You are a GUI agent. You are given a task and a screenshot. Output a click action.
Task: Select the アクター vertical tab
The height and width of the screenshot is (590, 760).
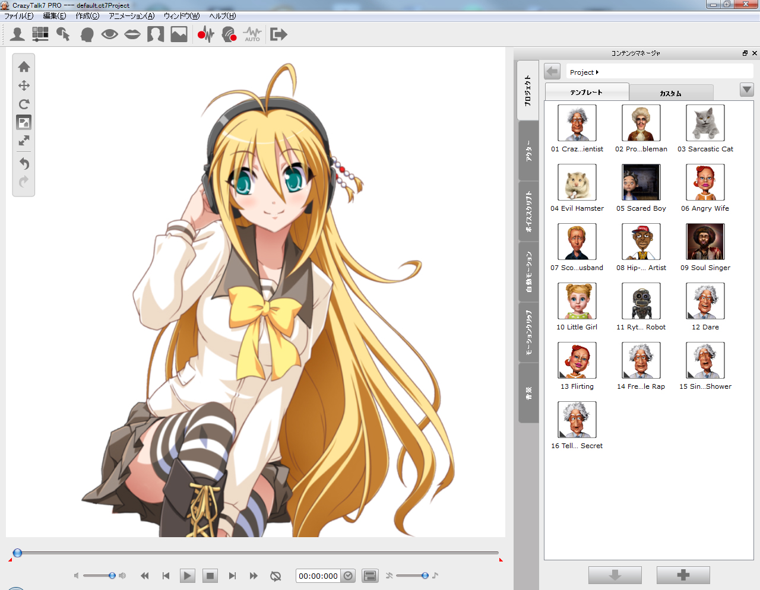(528, 151)
